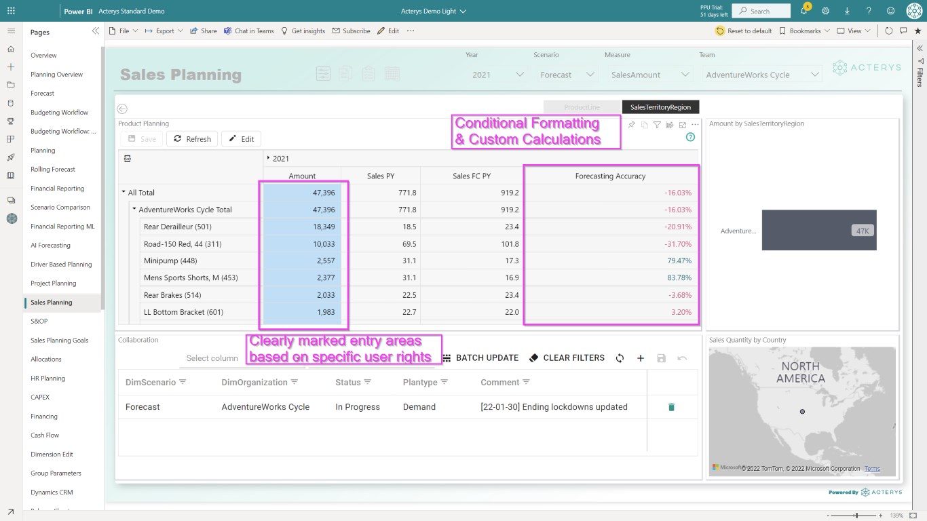Open the Power BI app launcher grid

coord(11,11)
